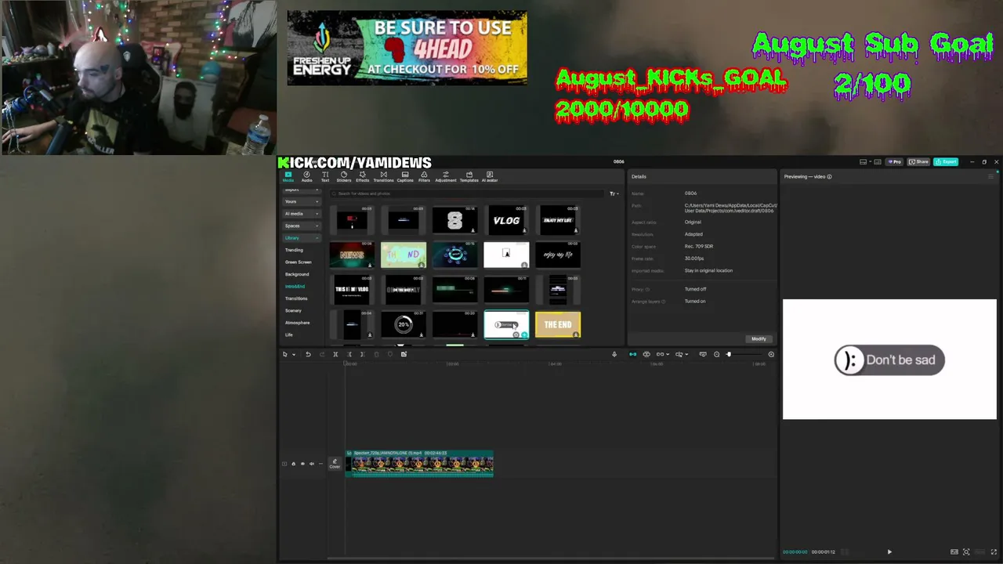Click the Pro button

(895, 162)
